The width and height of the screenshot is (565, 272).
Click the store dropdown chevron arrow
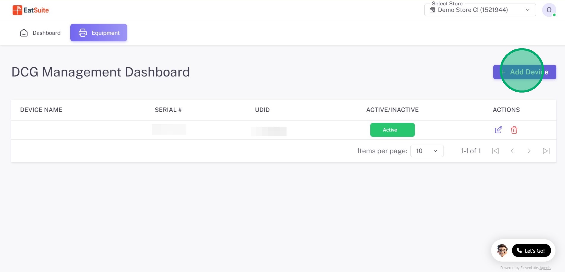pyautogui.click(x=528, y=10)
